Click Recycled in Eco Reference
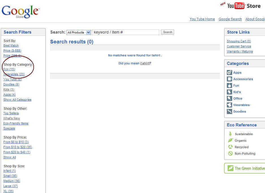Viewport: 265px width, 193px height. click(x=242, y=147)
